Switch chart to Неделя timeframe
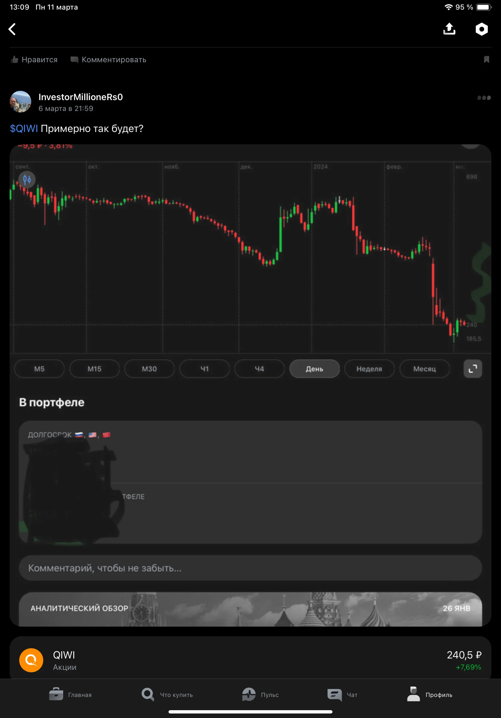The width and height of the screenshot is (501, 718). pos(369,369)
